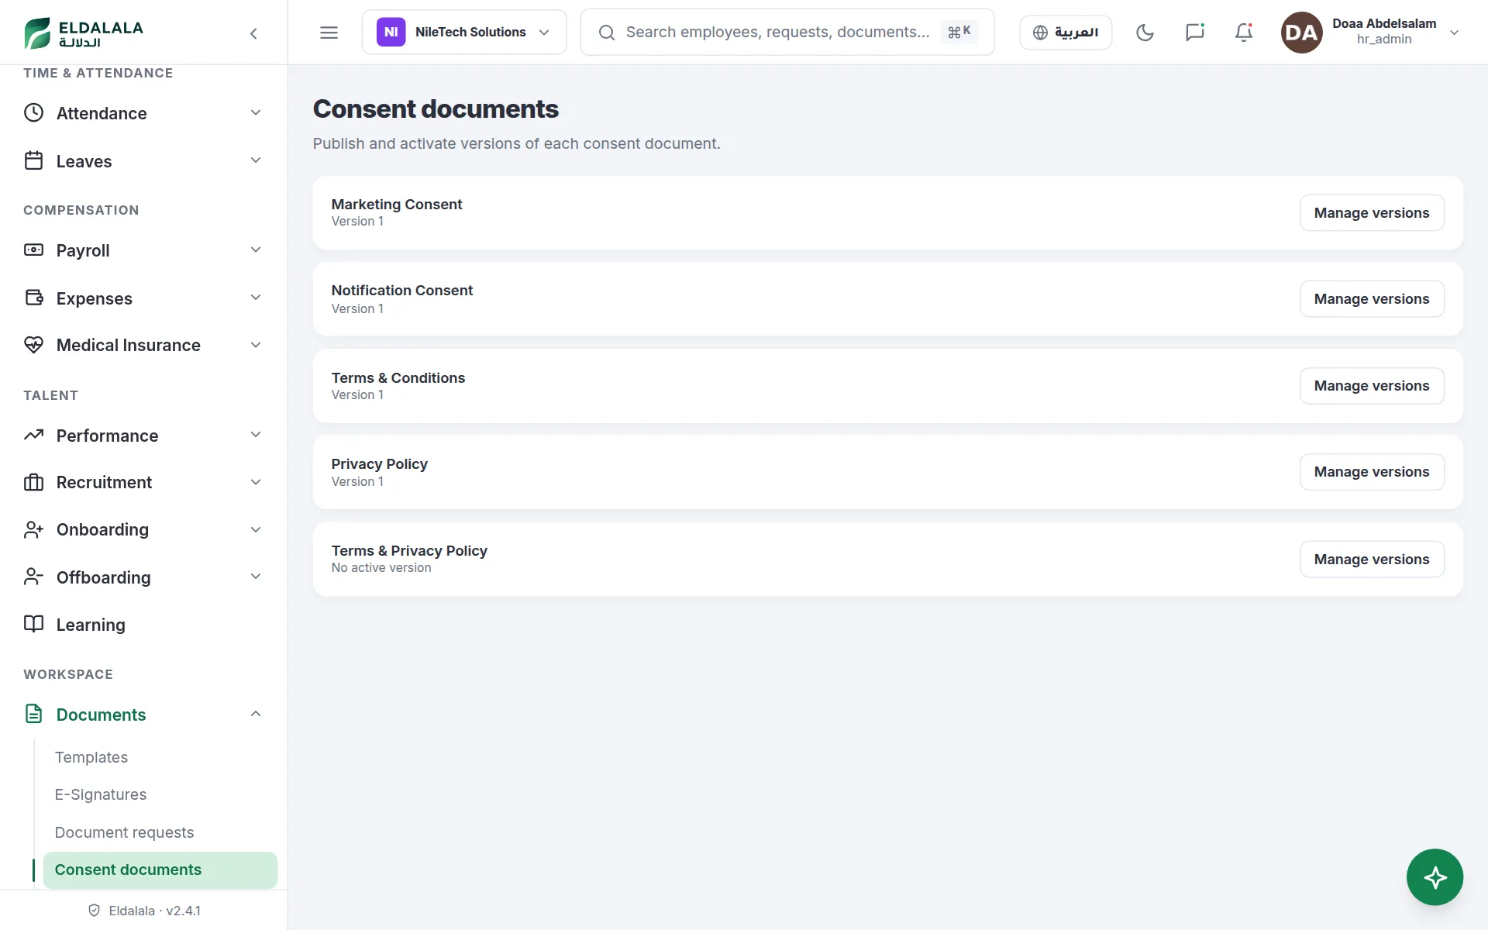This screenshot has height=930, width=1488.
Task: Click the Eldalala logo
Action: coord(83,33)
